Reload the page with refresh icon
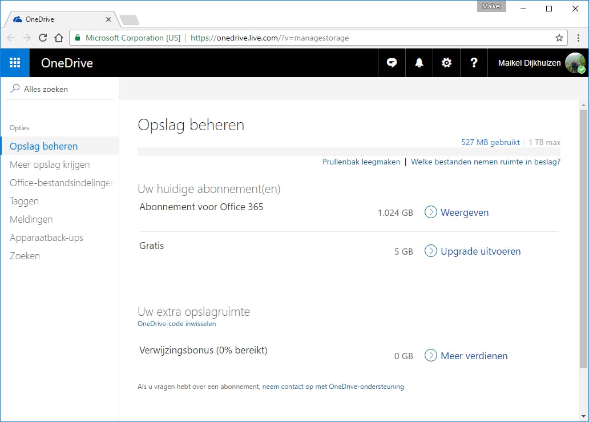This screenshot has height=422, width=589. [43, 38]
